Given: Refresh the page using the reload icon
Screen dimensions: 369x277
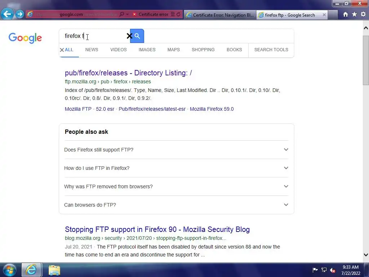Looking at the screenshot, I should 178,14.
